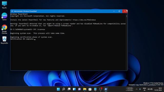Open taskbar Search magnifier

click(64, 89)
